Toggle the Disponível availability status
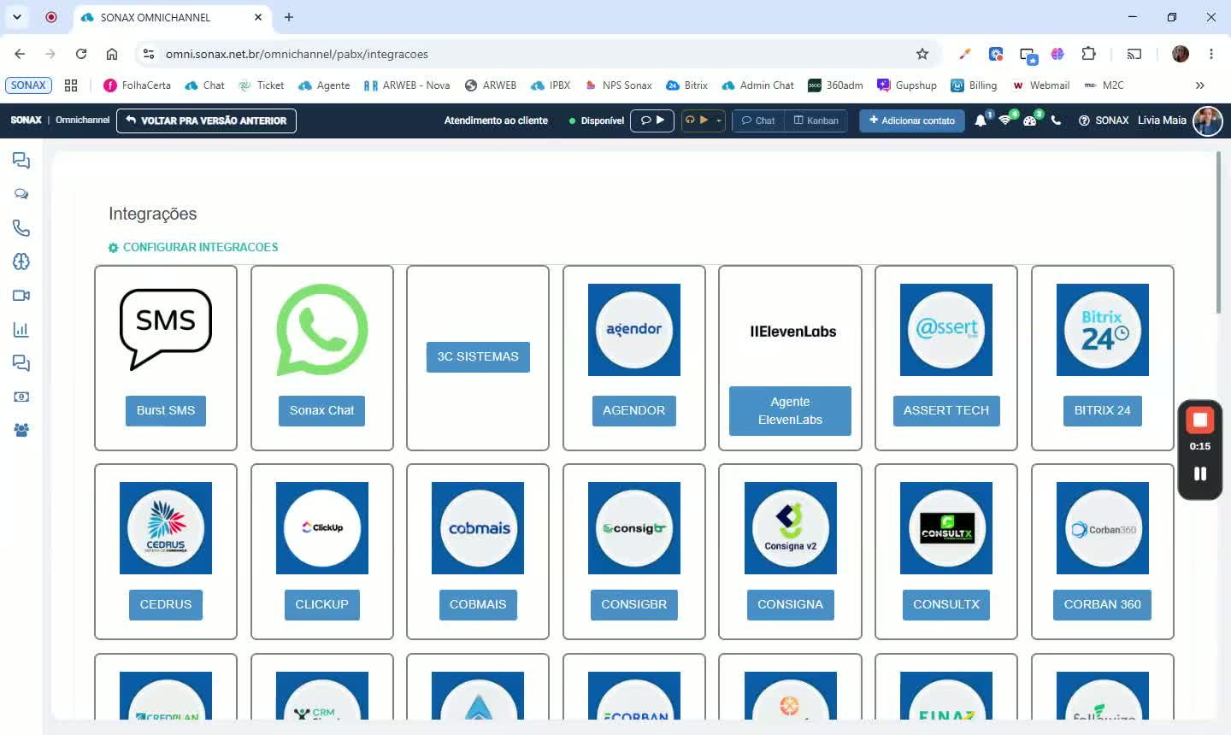Screen dimensions: 1231x735 tap(596, 121)
